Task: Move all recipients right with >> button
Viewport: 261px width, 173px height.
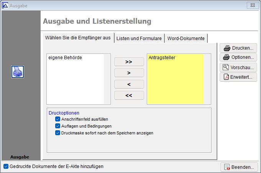Action: (129, 61)
